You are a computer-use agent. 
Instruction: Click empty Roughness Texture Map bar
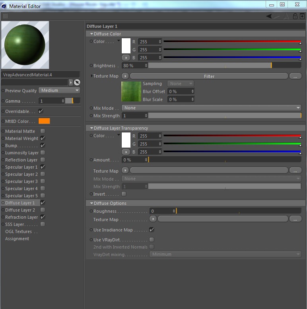coord(223,219)
